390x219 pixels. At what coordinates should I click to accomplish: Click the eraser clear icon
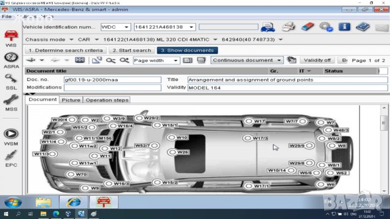pyautogui.click(x=308, y=26)
